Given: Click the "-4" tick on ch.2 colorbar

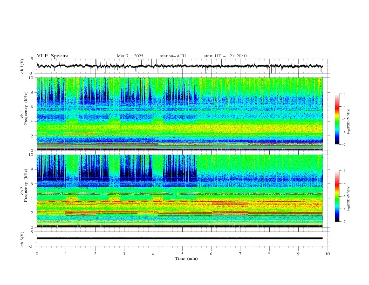Looking at the screenshot, I should [344, 183].
